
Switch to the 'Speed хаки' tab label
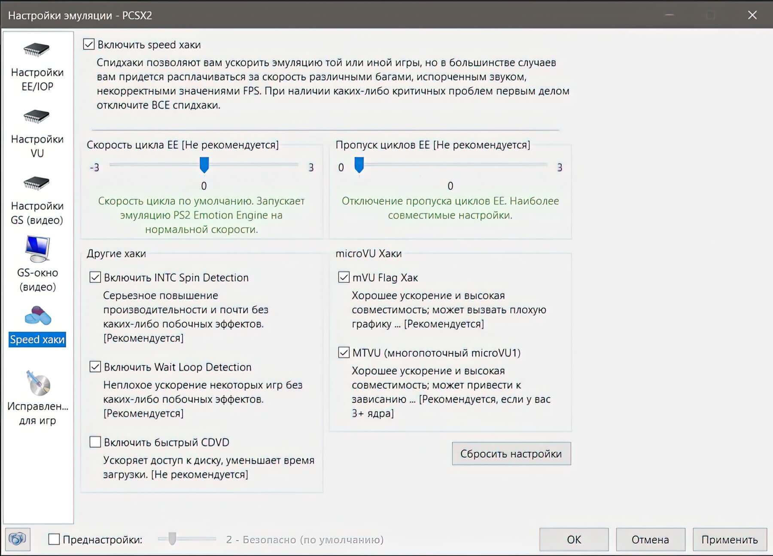[x=37, y=340]
